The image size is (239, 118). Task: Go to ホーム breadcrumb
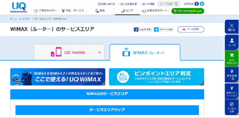coord(13,19)
